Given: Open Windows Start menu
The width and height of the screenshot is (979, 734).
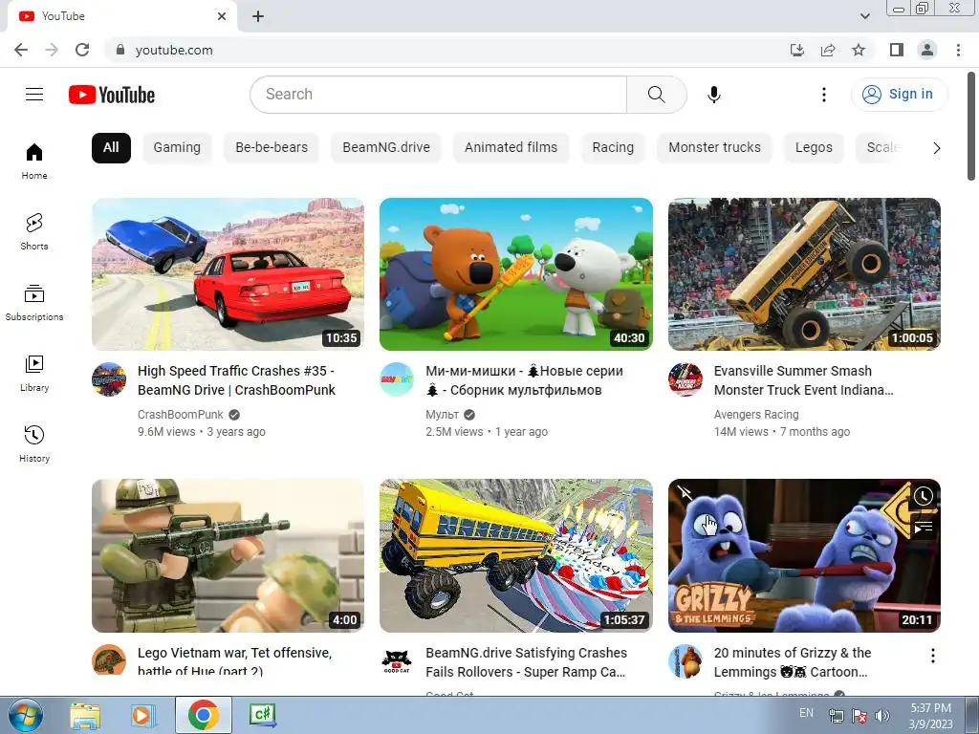Looking at the screenshot, I should [x=26, y=715].
